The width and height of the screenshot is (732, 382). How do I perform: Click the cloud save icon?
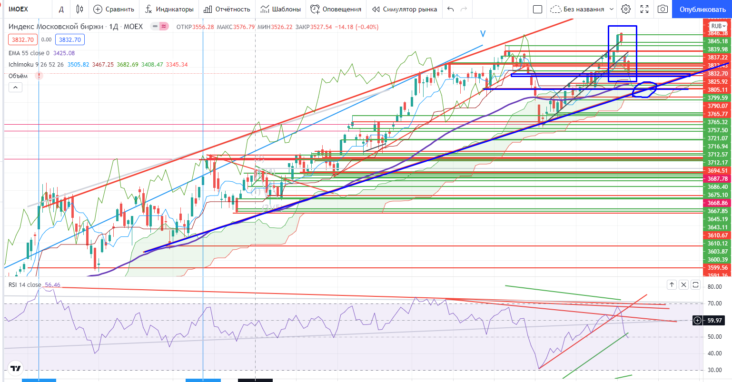(555, 9)
